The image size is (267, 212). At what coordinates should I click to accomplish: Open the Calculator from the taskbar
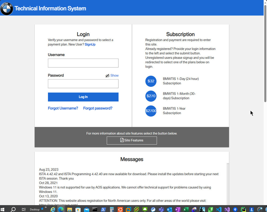click(x=112, y=209)
